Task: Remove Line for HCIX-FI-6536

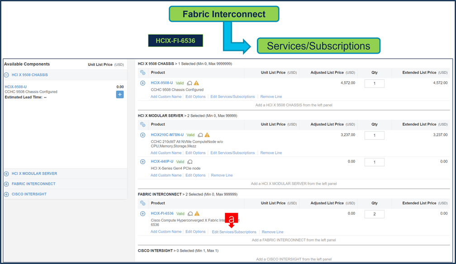Action: click(x=272, y=232)
